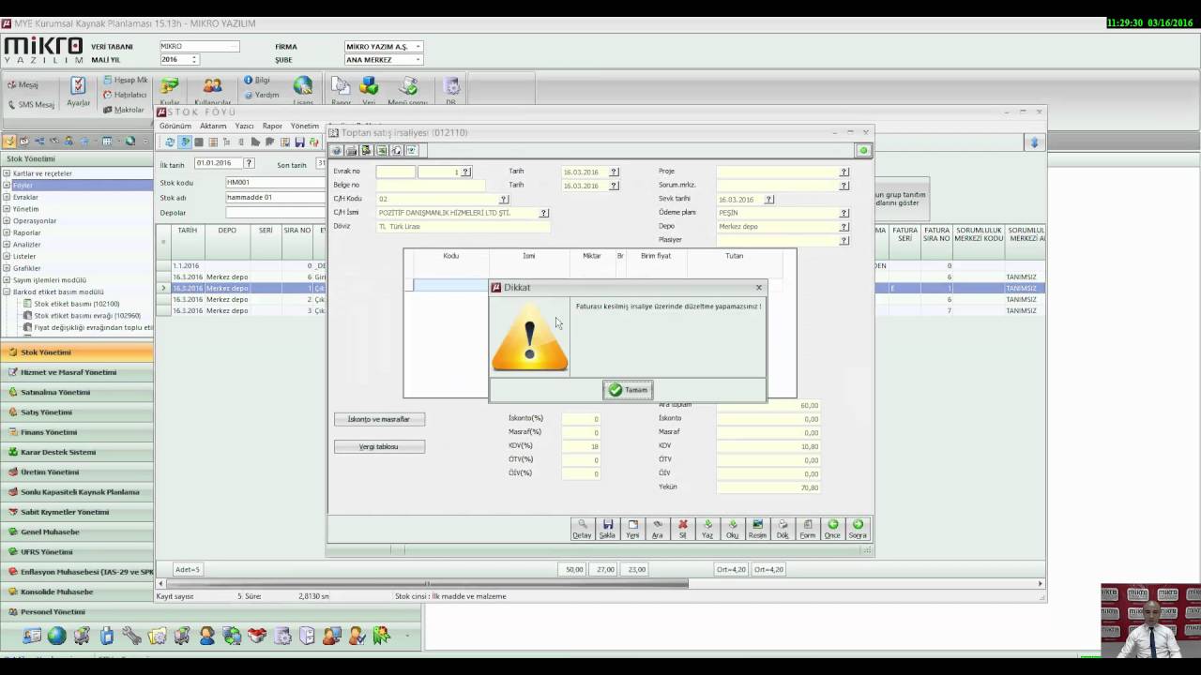Click the green status indicator button

click(863, 150)
